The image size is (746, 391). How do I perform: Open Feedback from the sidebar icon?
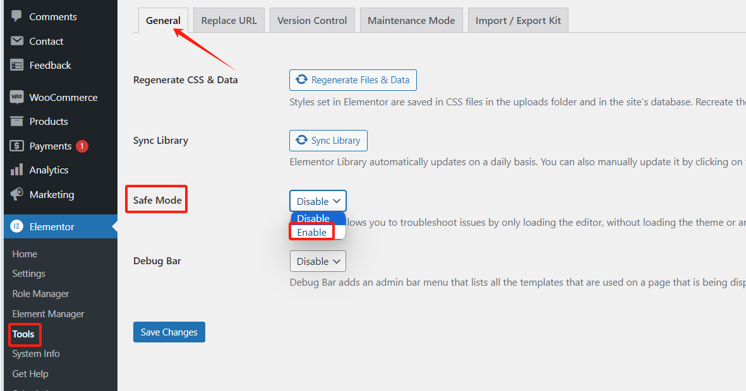(17, 65)
